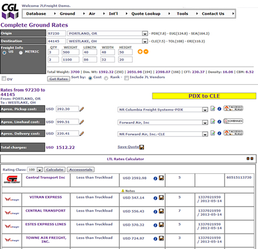The image size is (258, 249).
Task: Open TOWNE AIR FREIGHT, INC. carrier link
Action: point(46,239)
